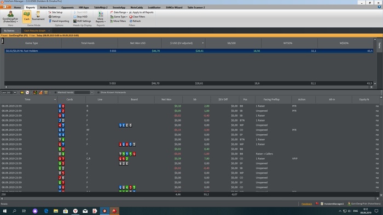Open HUD Settings
This screenshot has height=215, width=383.
coord(82,21)
